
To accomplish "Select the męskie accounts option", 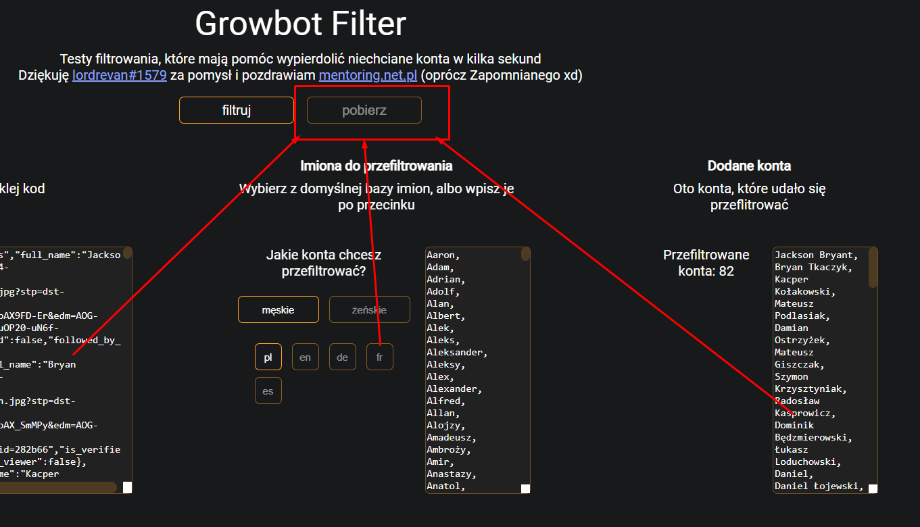I will pos(278,309).
